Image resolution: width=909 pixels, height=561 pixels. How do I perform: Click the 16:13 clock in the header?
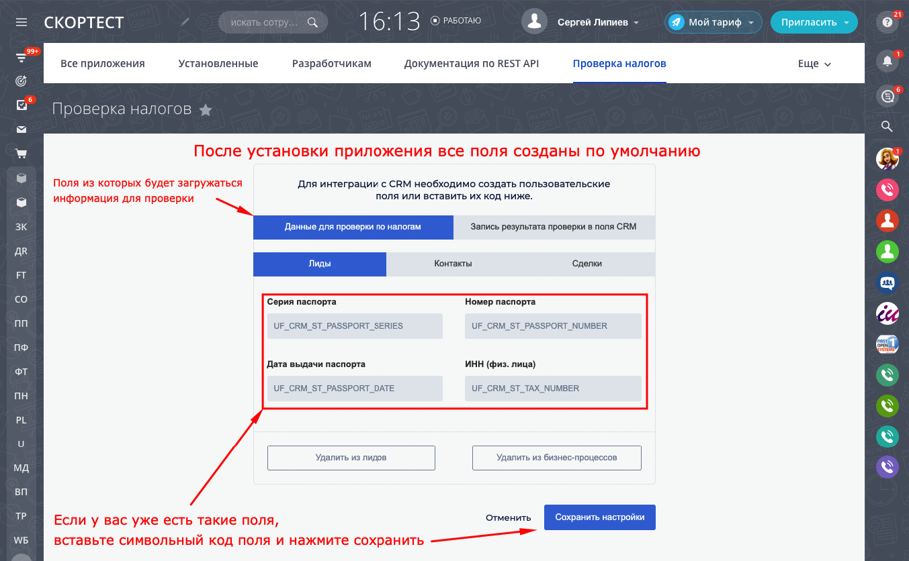389,22
